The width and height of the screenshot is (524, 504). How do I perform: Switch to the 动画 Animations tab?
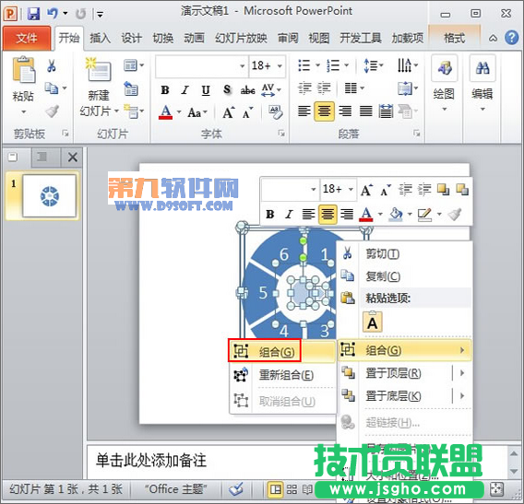[x=194, y=39]
